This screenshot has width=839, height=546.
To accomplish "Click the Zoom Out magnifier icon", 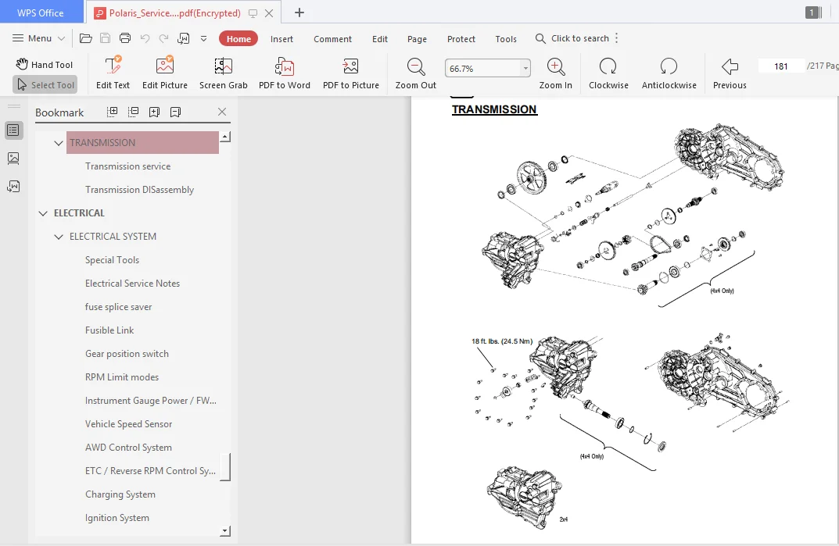I will (416, 67).
